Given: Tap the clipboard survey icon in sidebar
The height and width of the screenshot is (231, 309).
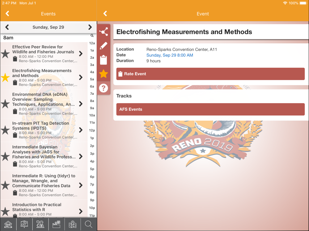Looking at the screenshot, I should tap(104, 60).
